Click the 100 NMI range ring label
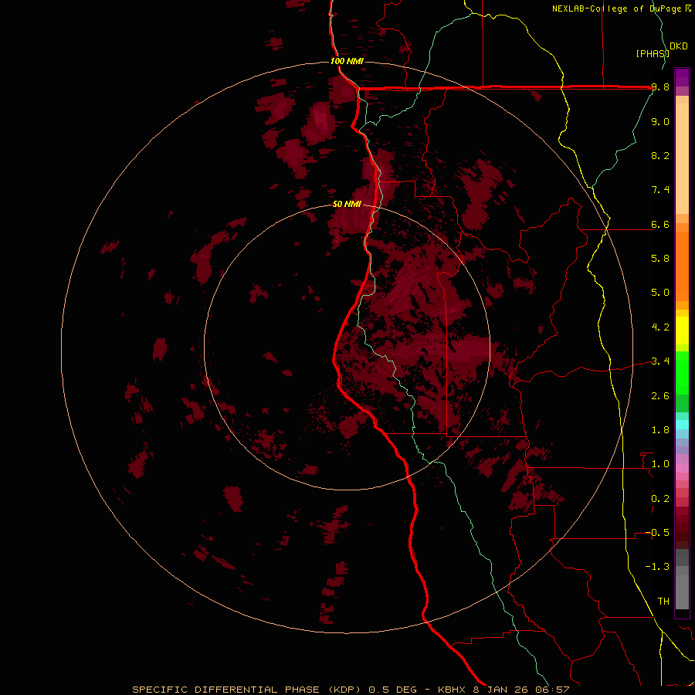Viewport: 695px width, 695px height. coord(347,61)
